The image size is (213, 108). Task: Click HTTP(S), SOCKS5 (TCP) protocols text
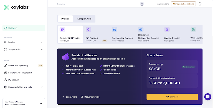point(119,66)
